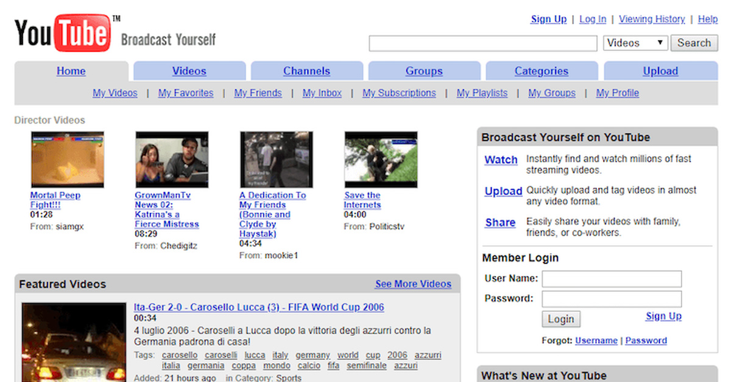The width and height of the screenshot is (731, 382).
Task: Click in the top search box
Action: 483,43
